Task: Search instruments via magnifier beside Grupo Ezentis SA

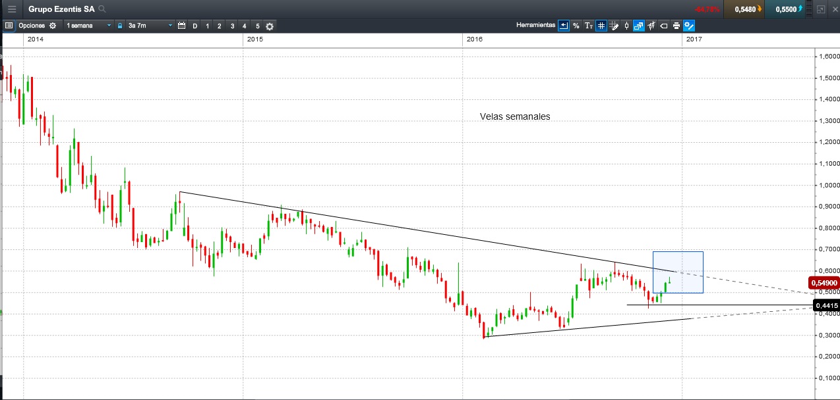Action: (x=102, y=9)
